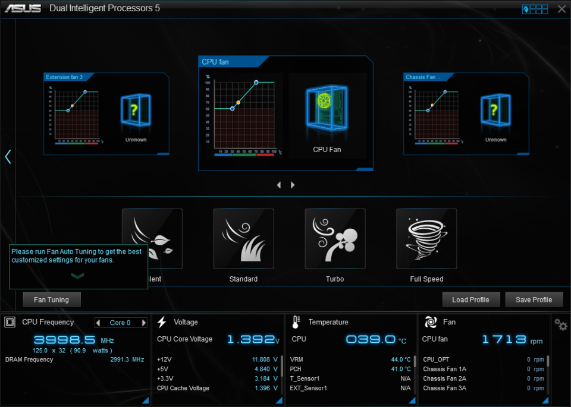The height and width of the screenshot is (407, 571).
Task: Click the VRM temperature row
Action: [350, 359]
